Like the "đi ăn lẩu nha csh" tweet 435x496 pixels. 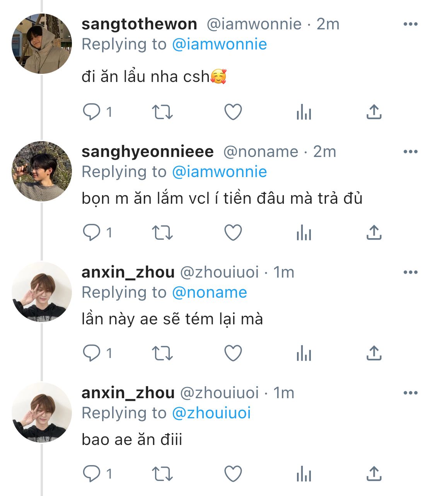click(x=233, y=112)
